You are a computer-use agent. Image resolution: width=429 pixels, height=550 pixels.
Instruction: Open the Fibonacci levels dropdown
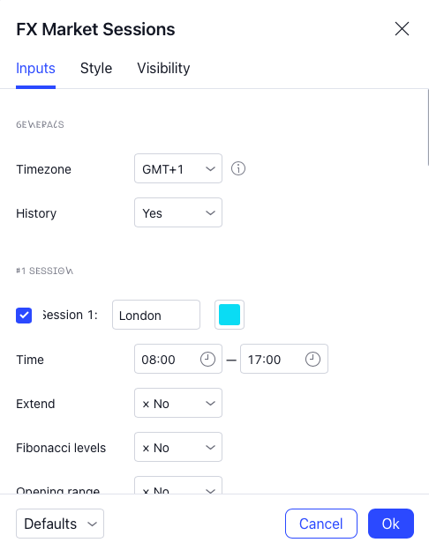[x=178, y=447]
